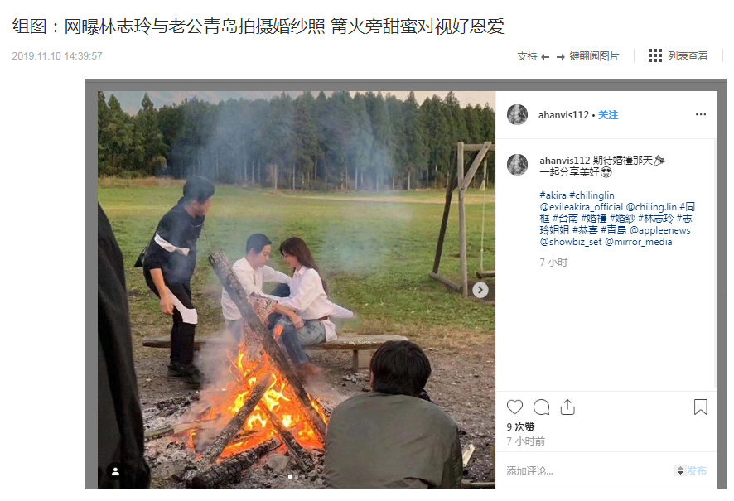Click the grid list view icon
The height and width of the screenshot is (501, 734).
[655, 55]
